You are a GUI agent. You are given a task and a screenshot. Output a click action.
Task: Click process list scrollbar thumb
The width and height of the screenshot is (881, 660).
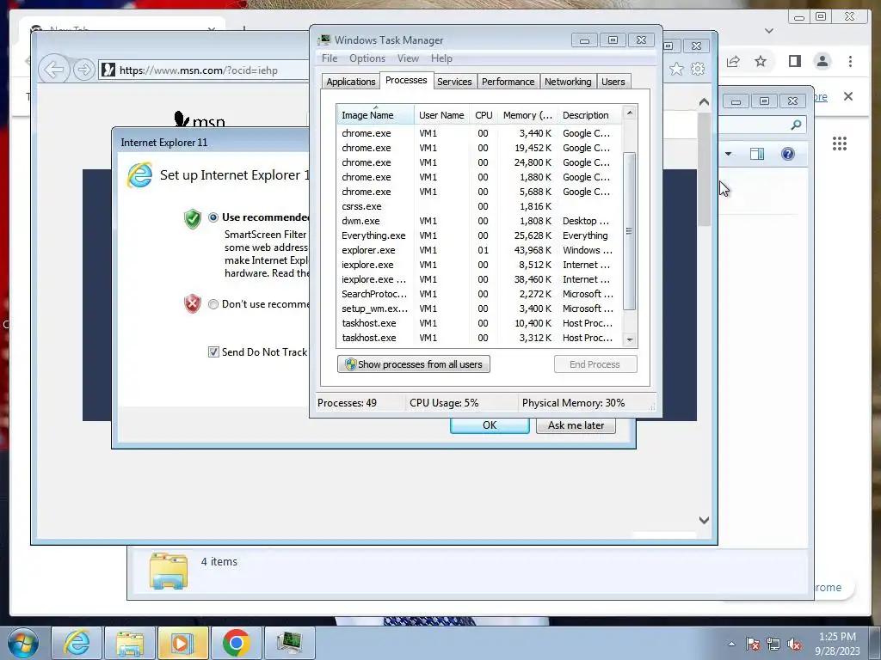[629, 230]
